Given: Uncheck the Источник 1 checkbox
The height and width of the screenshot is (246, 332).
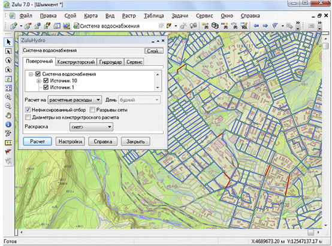Looking at the screenshot, I should click(46, 87).
